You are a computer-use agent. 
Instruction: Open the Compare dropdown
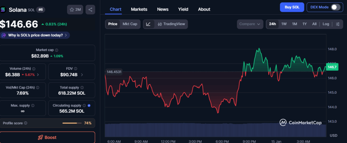click(250, 24)
